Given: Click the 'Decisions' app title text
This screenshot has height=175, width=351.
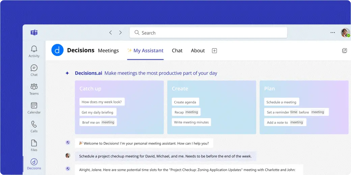Looking at the screenshot, I should 81,50.
